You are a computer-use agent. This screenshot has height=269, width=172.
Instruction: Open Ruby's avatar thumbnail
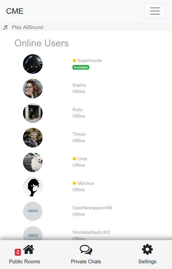coord(33,113)
